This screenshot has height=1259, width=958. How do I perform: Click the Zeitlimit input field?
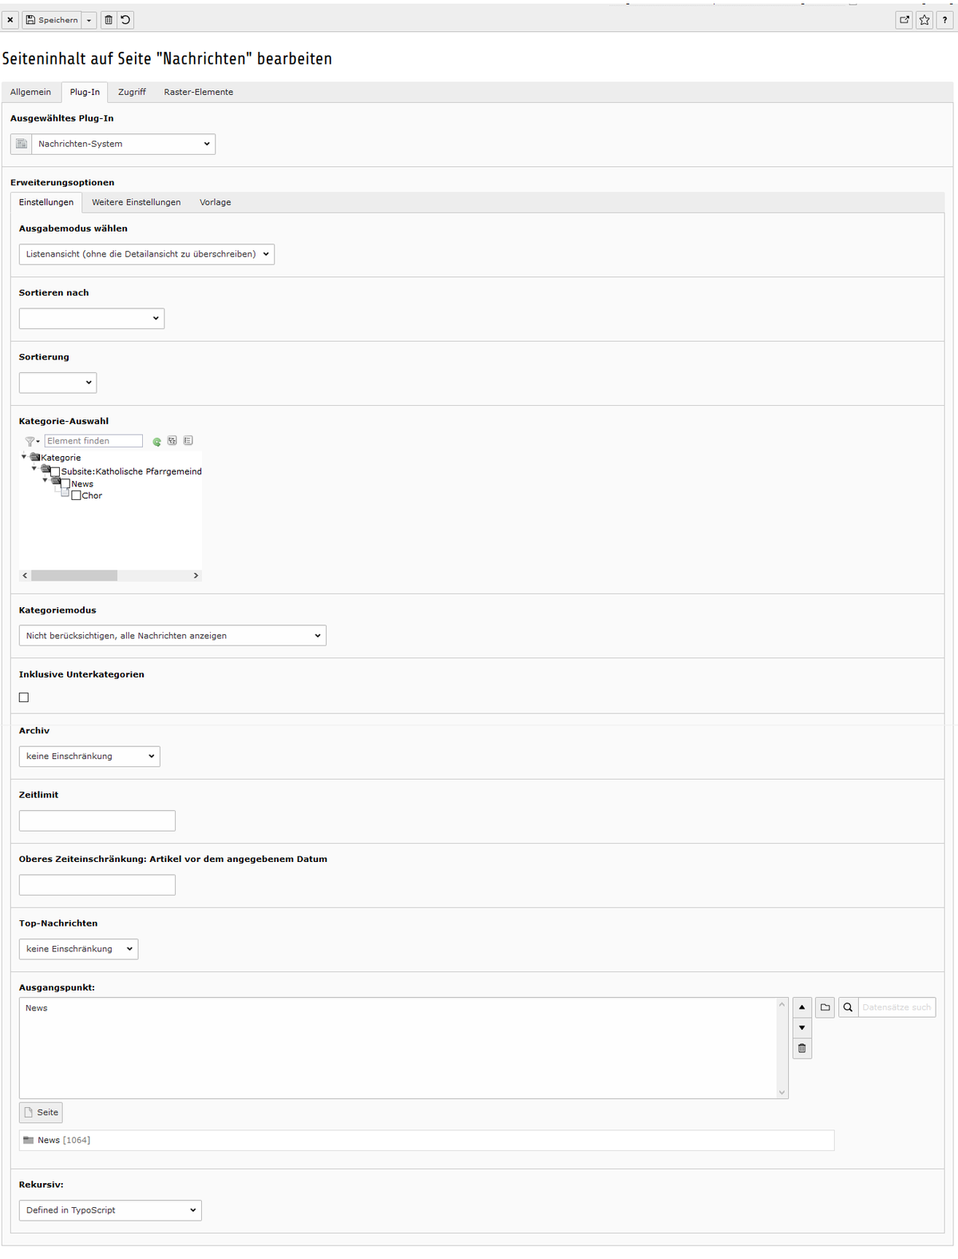click(x=97, y=820)
